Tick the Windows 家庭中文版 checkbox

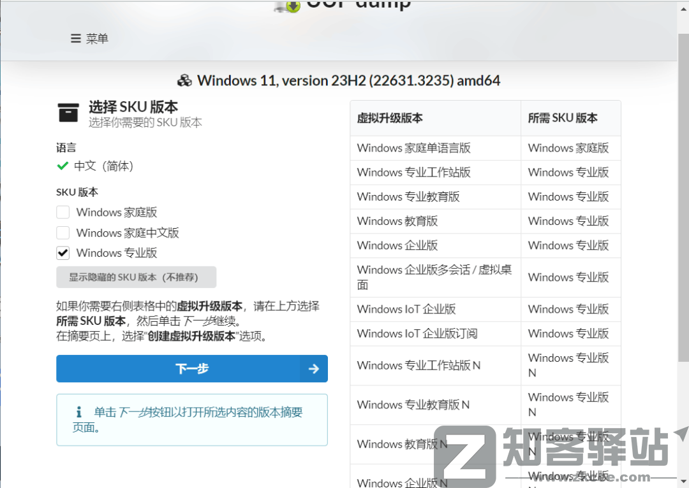pyautogui.click(x=63, y=233)
